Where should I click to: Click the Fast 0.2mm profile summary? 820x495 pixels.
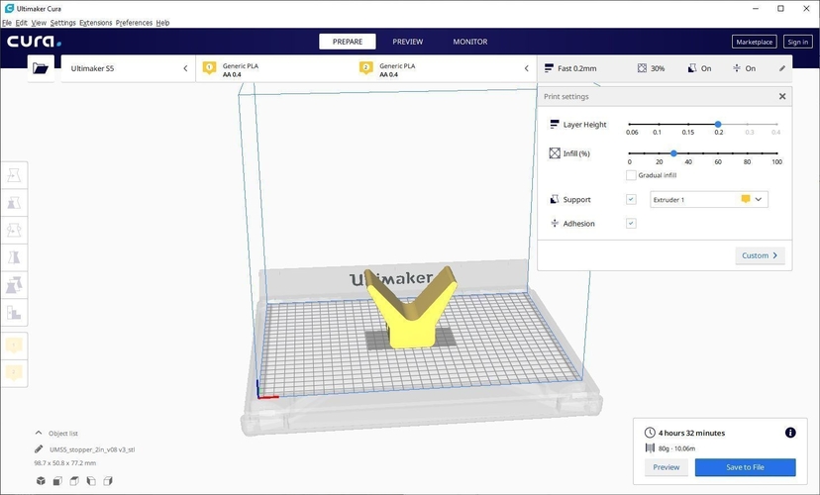pos(570,68)
